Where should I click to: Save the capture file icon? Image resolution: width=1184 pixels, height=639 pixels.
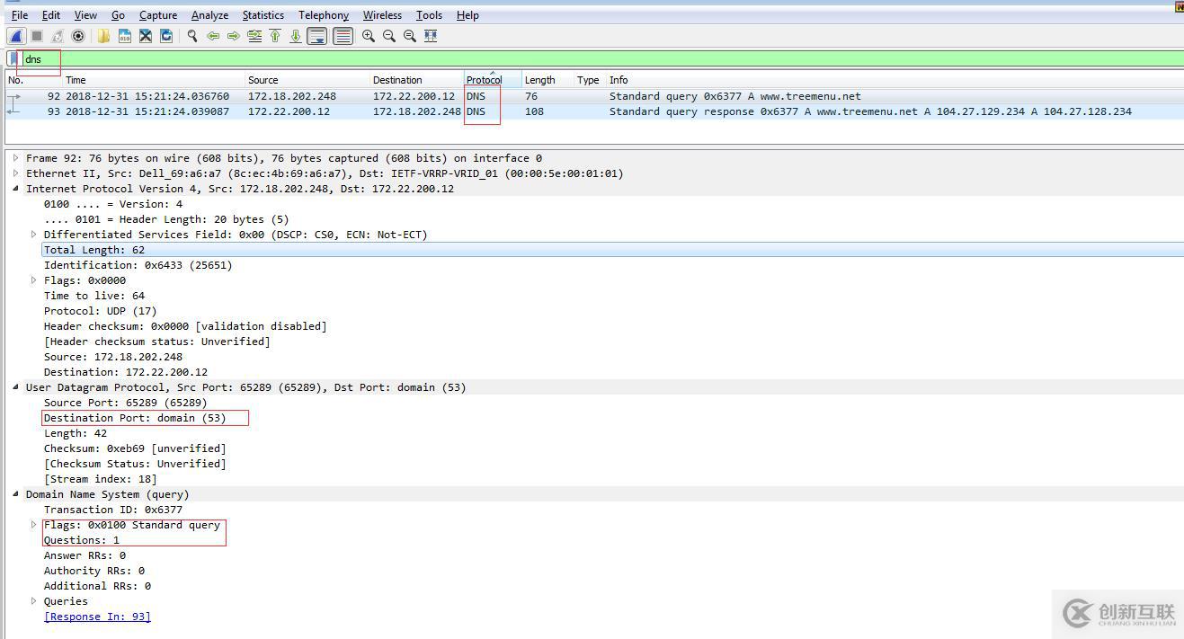[x=124, y=36]
